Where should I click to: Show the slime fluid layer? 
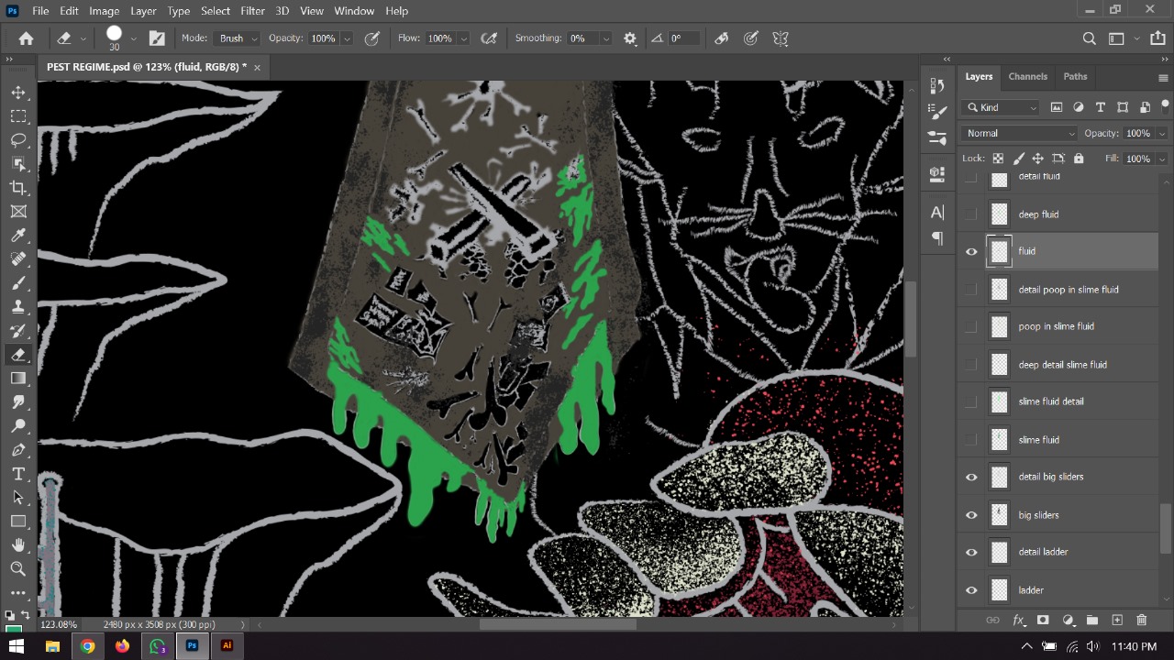971,440
